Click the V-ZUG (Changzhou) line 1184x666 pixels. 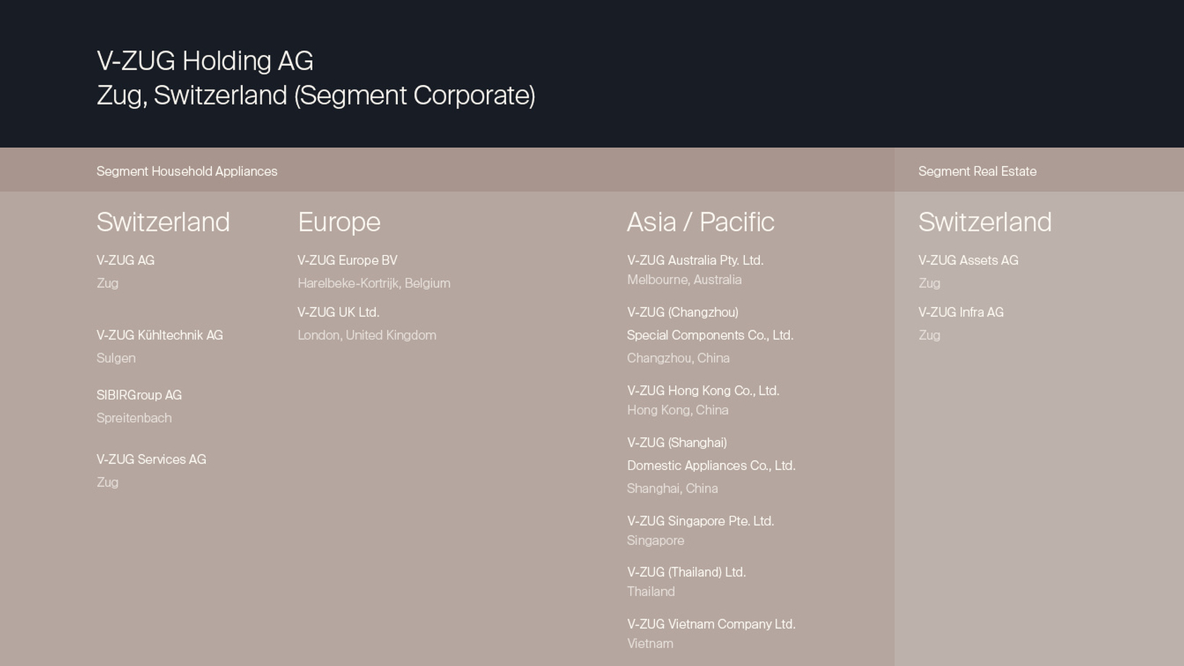pos(683,312)
